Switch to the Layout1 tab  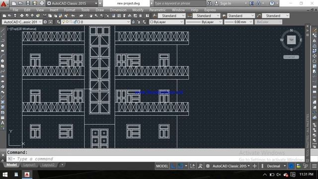click(x=29, y=165)
